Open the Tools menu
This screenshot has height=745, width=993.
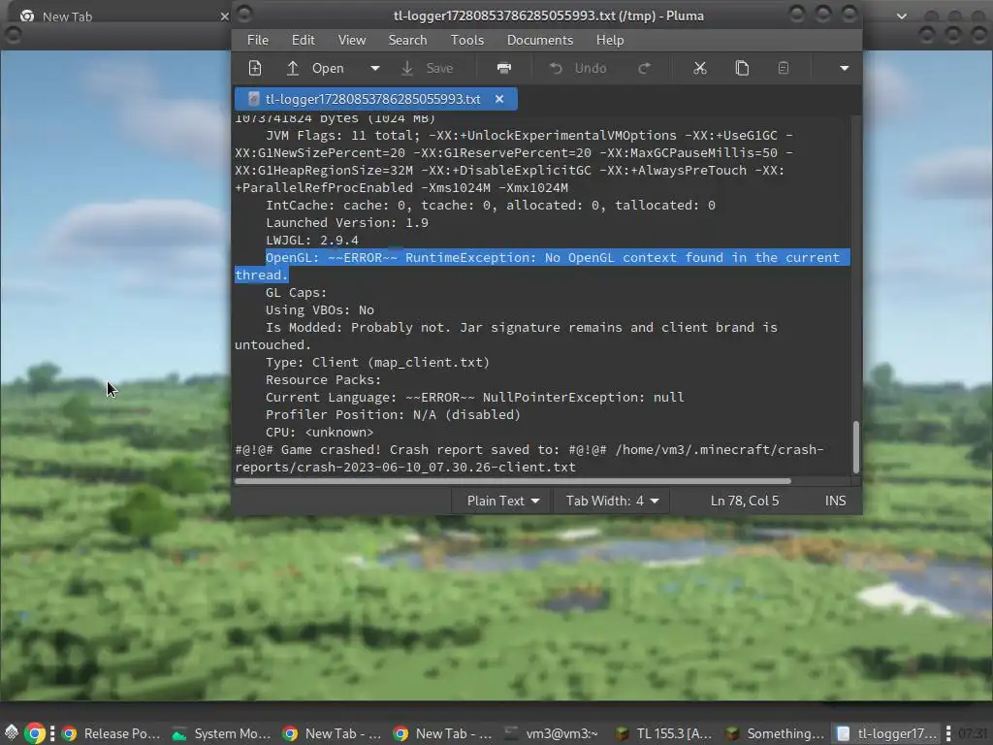(x=467, y=40)
